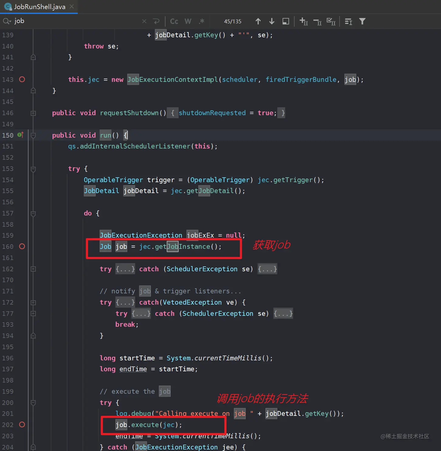Expand the folded try block at line 172
This screenshot has height=451, width=441.
pos(33,302)
